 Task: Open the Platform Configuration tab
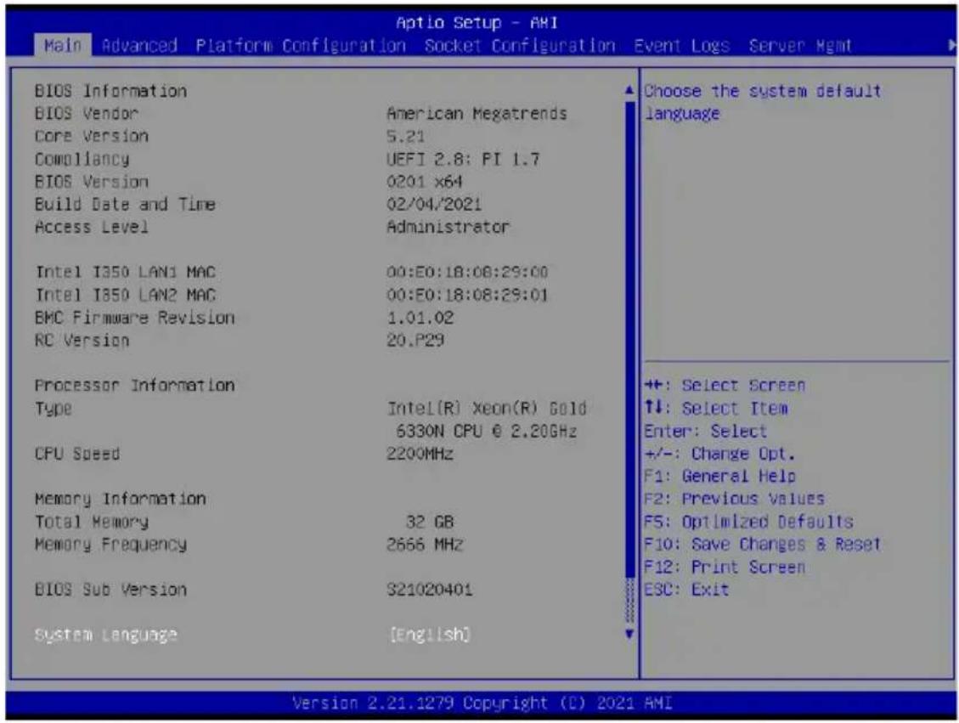click(x=301, y=46)
